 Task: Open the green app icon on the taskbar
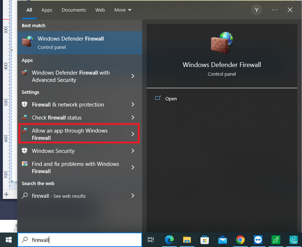pos(276,240)
